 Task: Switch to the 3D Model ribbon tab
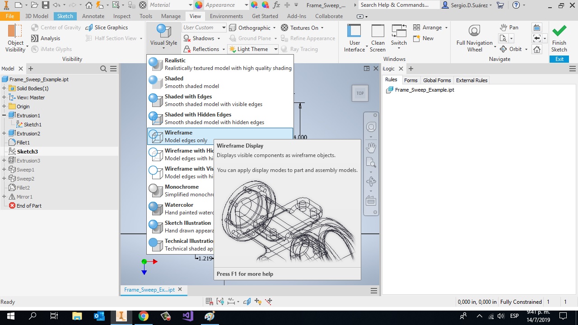point(36,16)
